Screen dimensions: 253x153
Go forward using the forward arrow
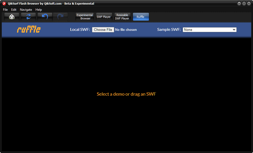61,17
